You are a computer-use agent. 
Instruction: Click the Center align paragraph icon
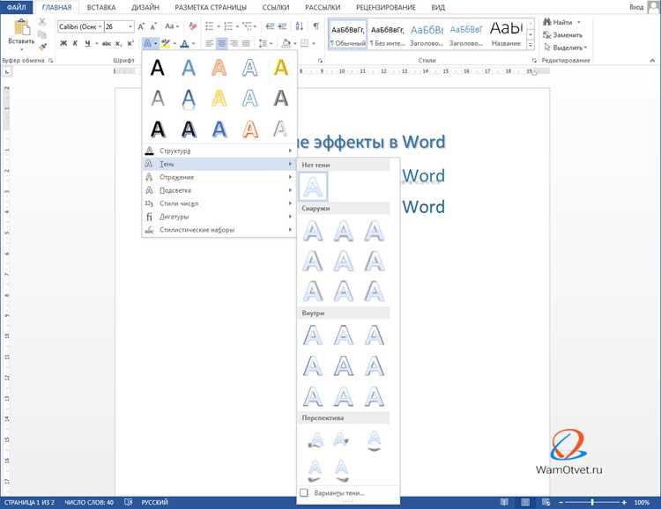point(222,43)
